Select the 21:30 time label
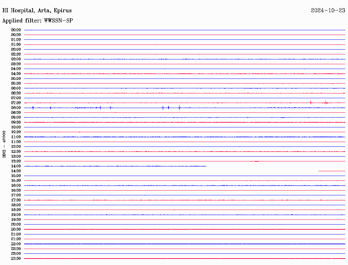 point(16,239)
